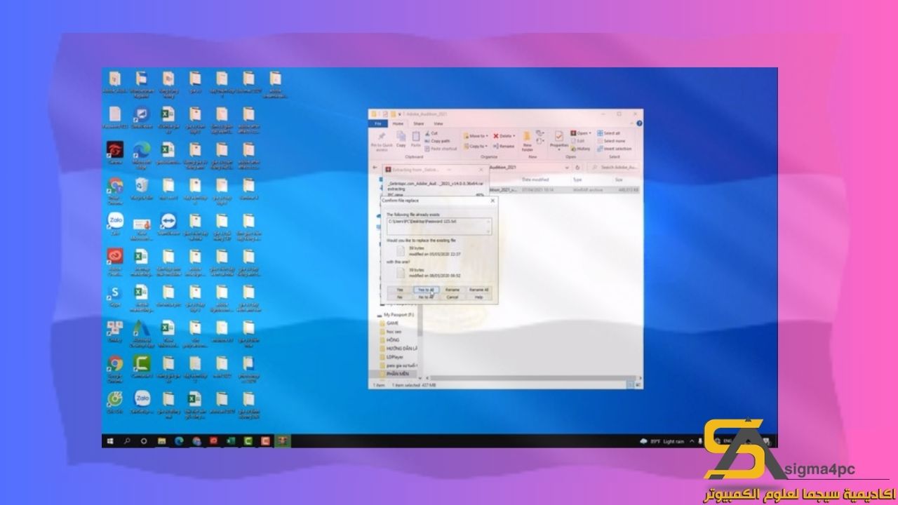Click the Paste icon in ribbon
898x505 pixels.
(416, 137)
